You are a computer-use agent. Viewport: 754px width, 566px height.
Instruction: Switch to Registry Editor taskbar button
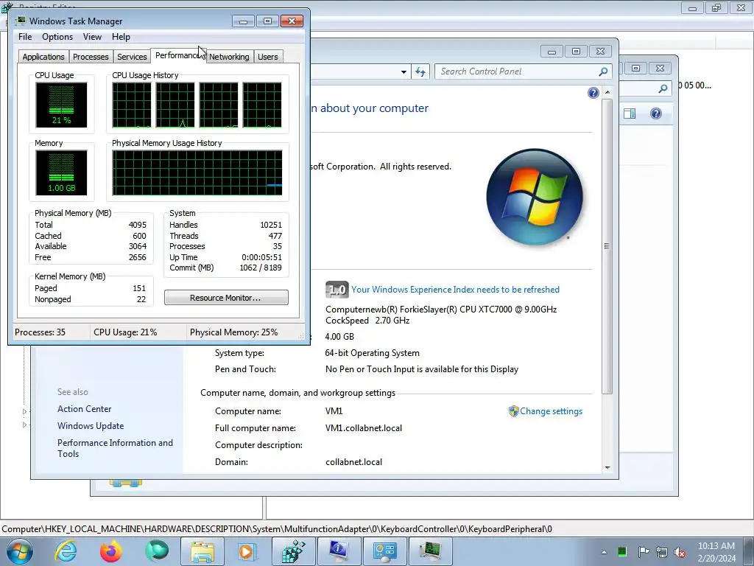click(x=293, y=551)
